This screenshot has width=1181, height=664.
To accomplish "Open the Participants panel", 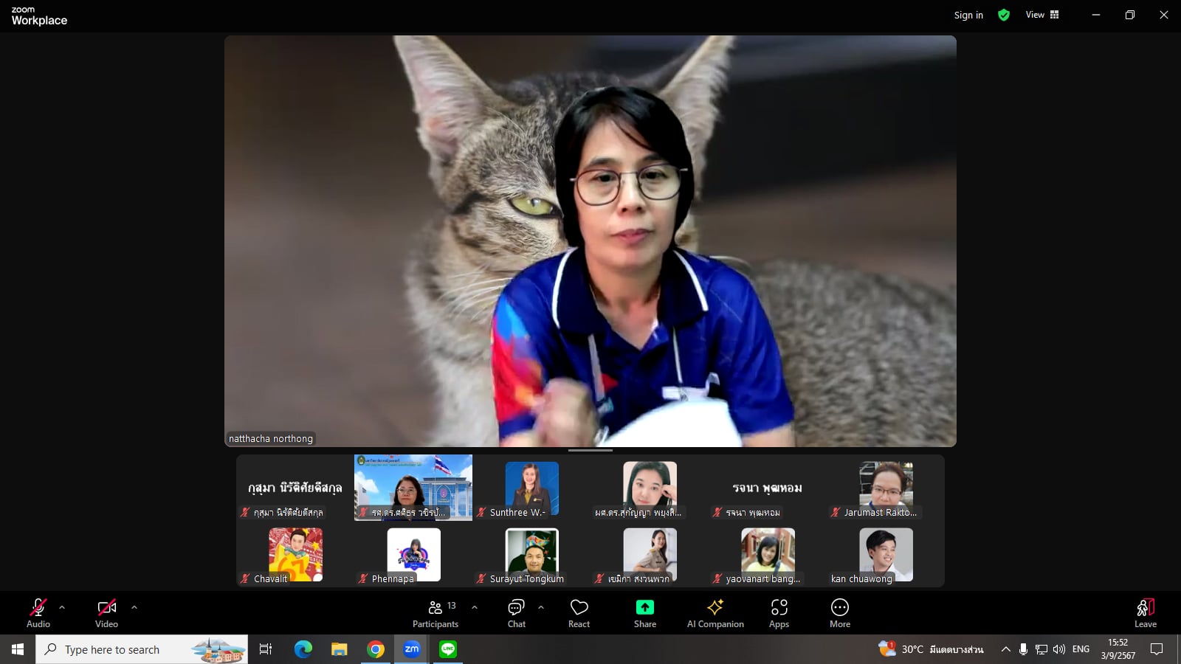I will point(435,613).
